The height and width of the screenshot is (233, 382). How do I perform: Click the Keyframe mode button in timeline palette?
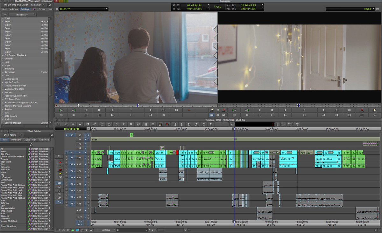[x=59, y=198]
